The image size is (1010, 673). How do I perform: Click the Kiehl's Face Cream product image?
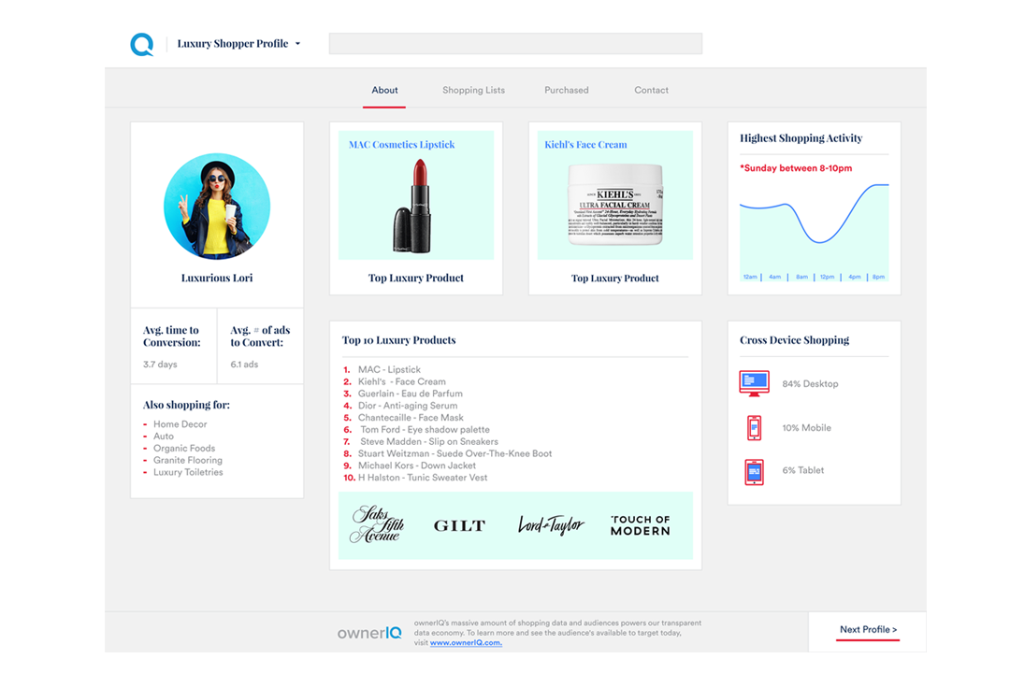[615, 205]
